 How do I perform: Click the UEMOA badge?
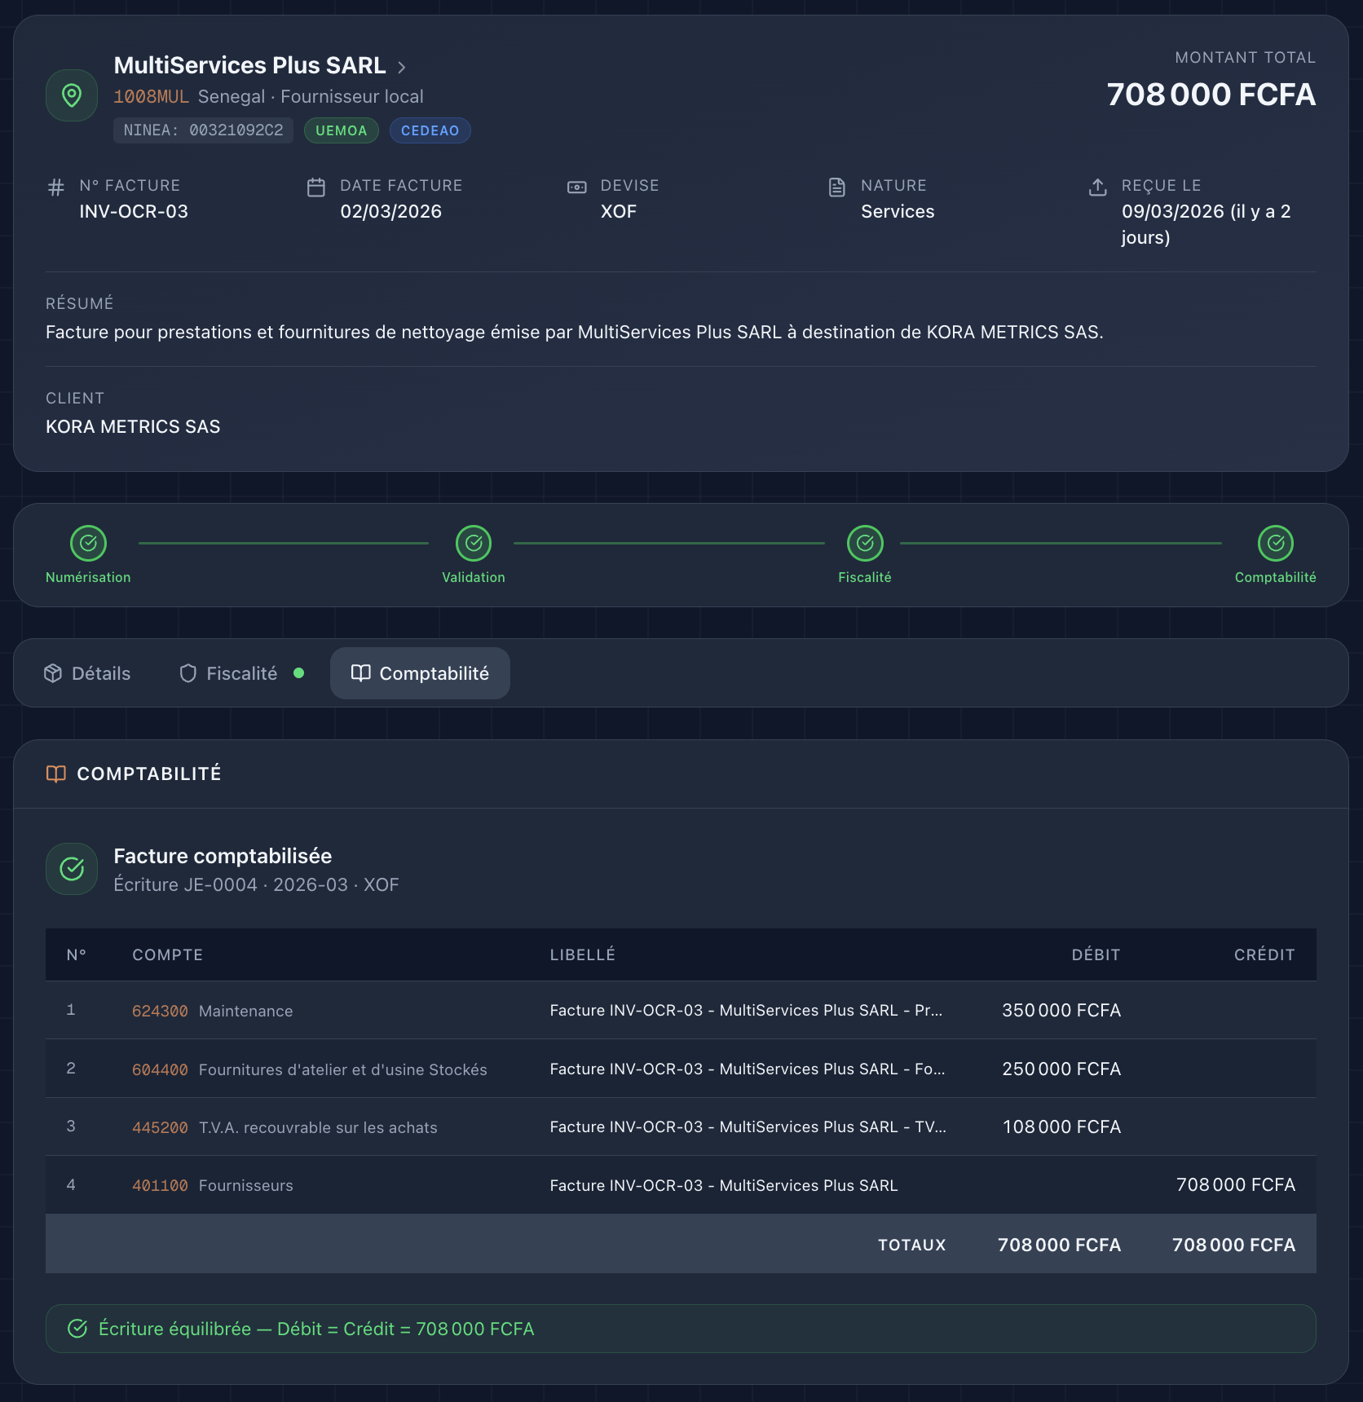[341, 130]
